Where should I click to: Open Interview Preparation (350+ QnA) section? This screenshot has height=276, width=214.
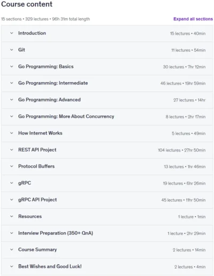[56, 233]
